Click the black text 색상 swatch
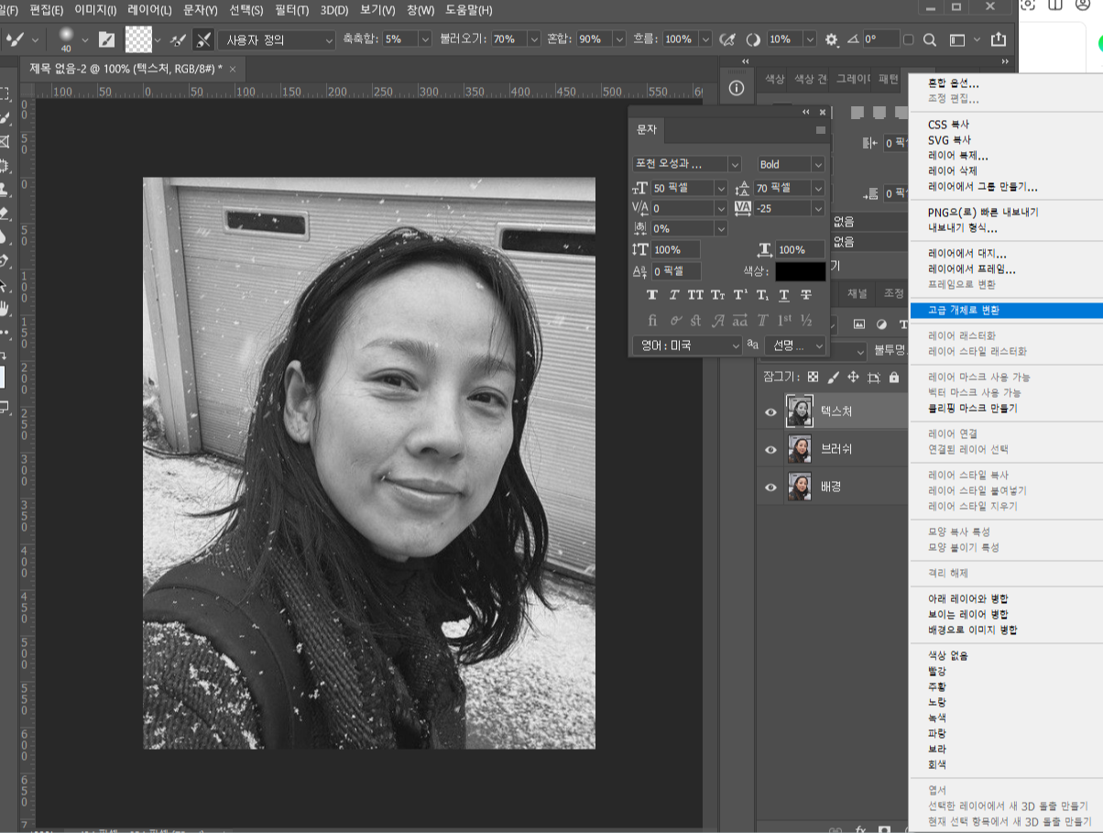 click(800, 271)
